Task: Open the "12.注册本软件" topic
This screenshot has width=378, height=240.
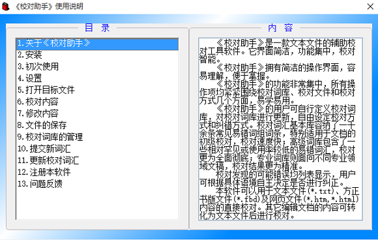Action: (98, 172)
